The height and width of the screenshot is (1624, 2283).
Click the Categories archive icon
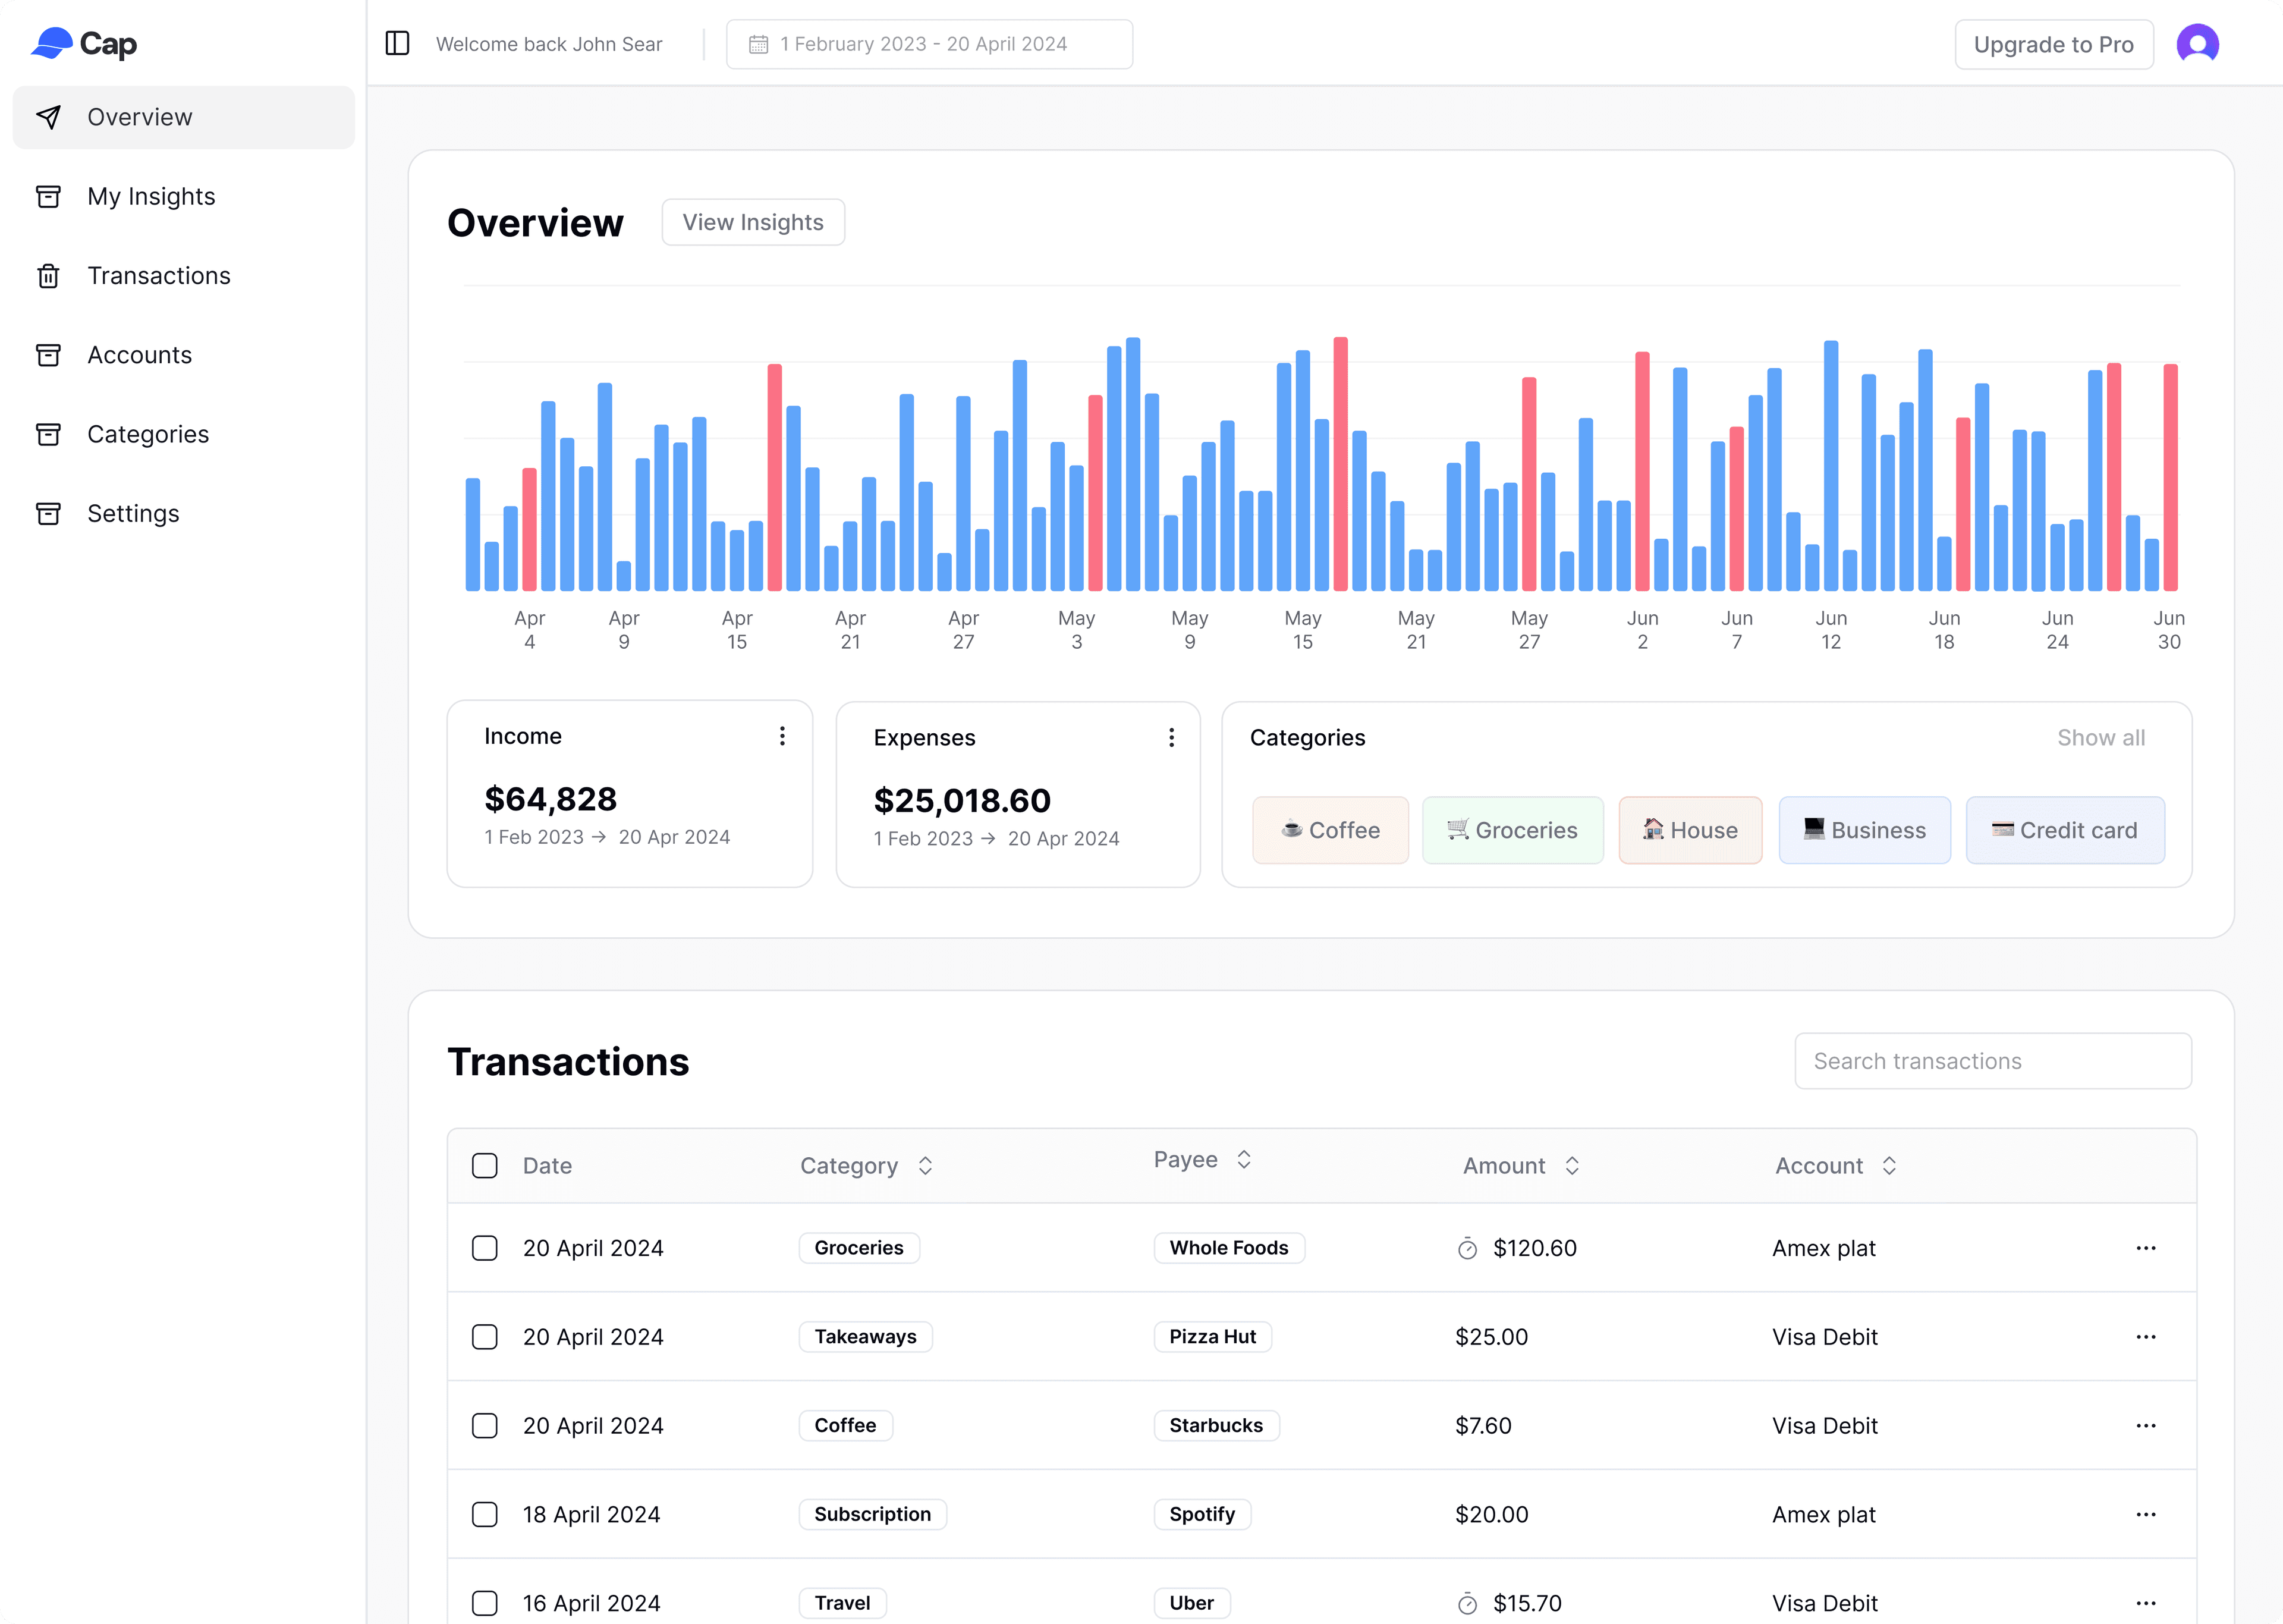48,434
